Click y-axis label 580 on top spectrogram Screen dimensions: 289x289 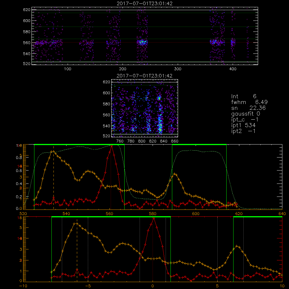[x=27, y=32]
